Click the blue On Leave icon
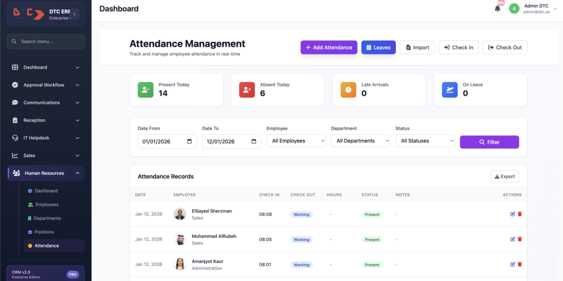Screen dimensions: 563x281 450,90
